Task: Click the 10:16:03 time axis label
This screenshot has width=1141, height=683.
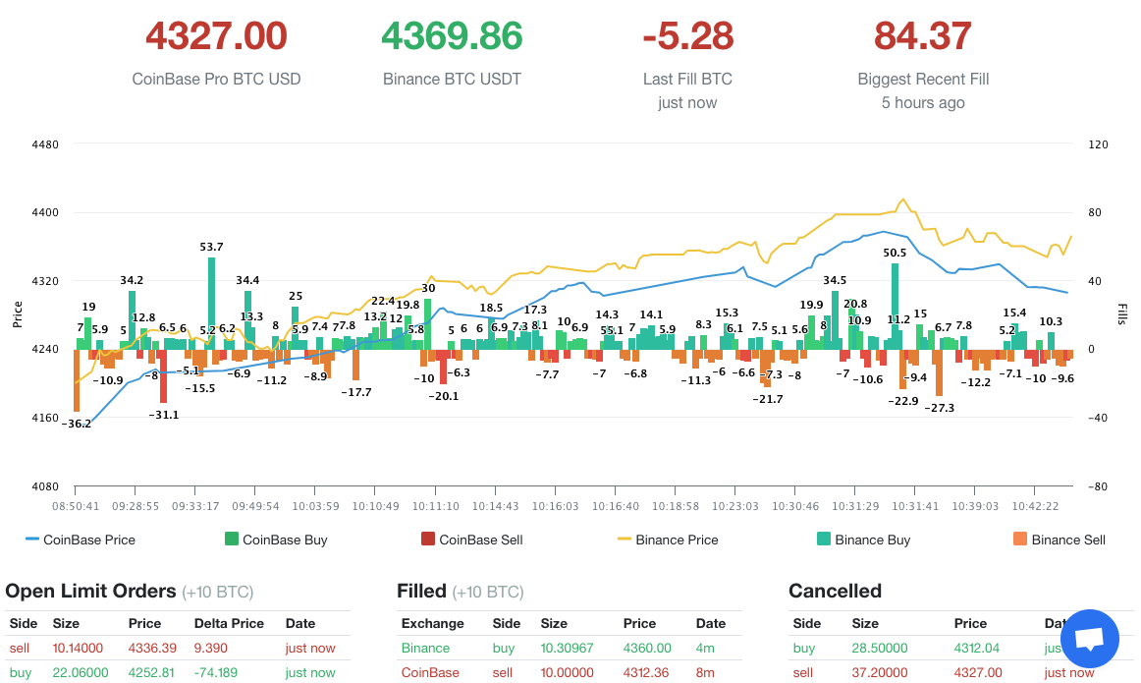Action: point(555,506)
